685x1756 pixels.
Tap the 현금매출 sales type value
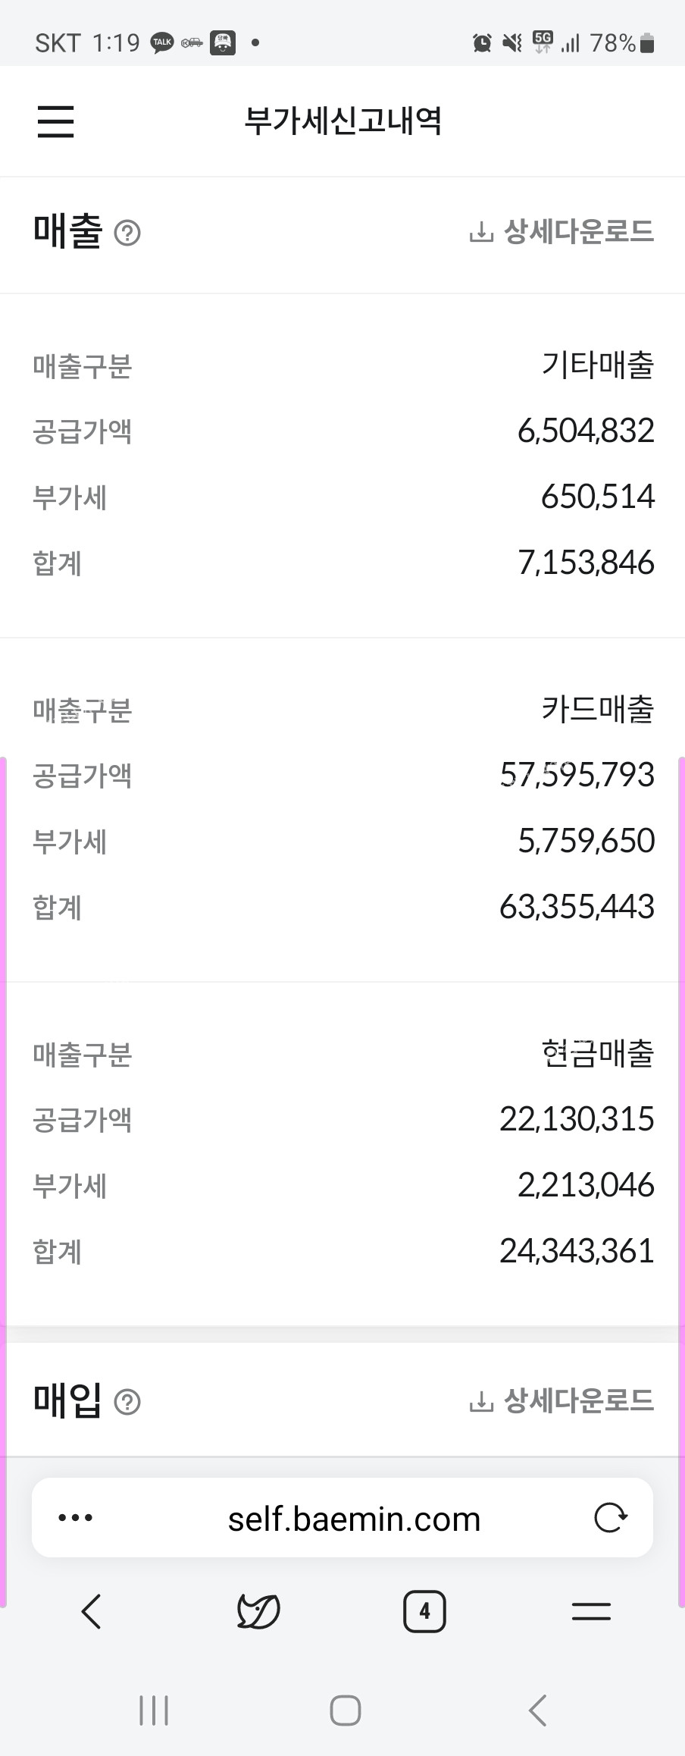[597, 1054]
